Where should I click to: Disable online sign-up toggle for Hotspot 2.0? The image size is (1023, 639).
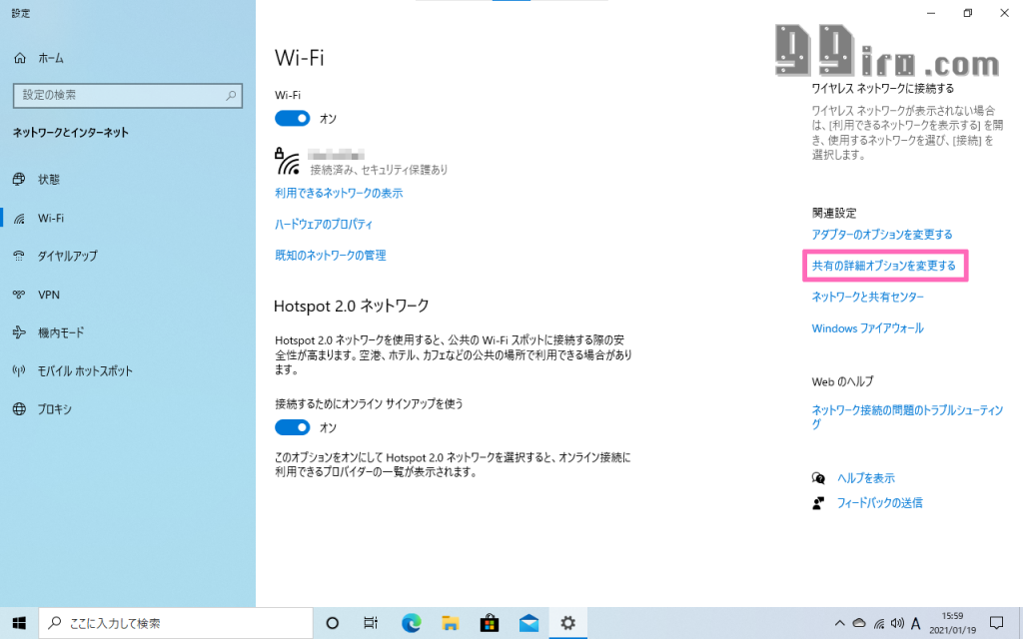coord(293,427)
